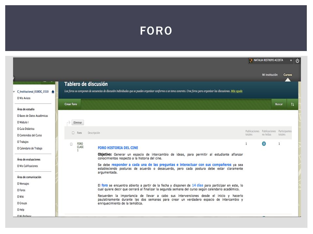Sort by Publicaciones totales column header
The image size is (313, 234).
tap(252, 133)
